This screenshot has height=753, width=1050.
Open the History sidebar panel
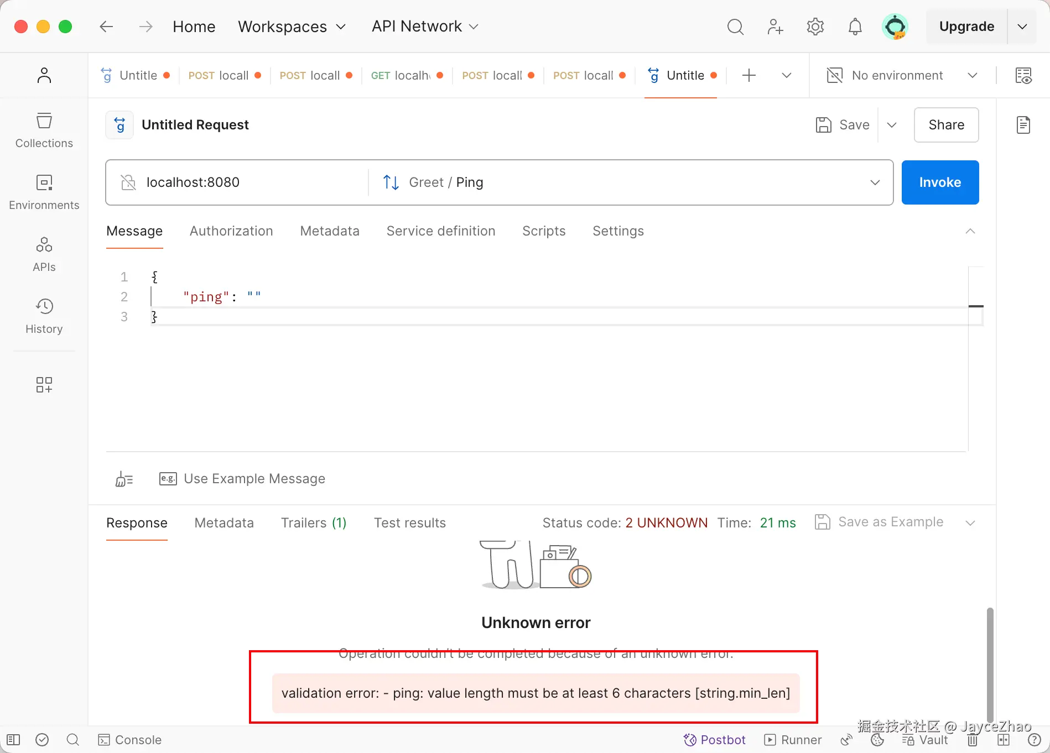[x=44, y=316]
